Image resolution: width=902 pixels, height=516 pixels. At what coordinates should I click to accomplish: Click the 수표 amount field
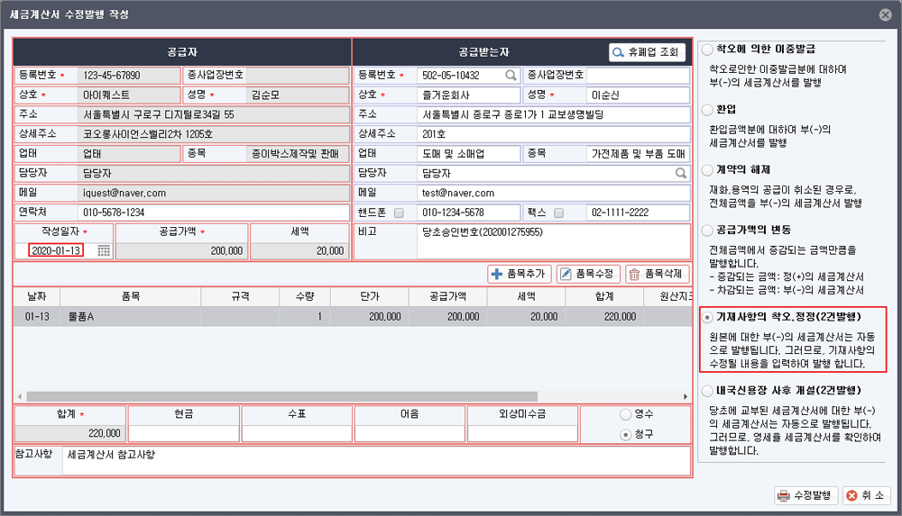pyautogui.click(x=297, y=433)
